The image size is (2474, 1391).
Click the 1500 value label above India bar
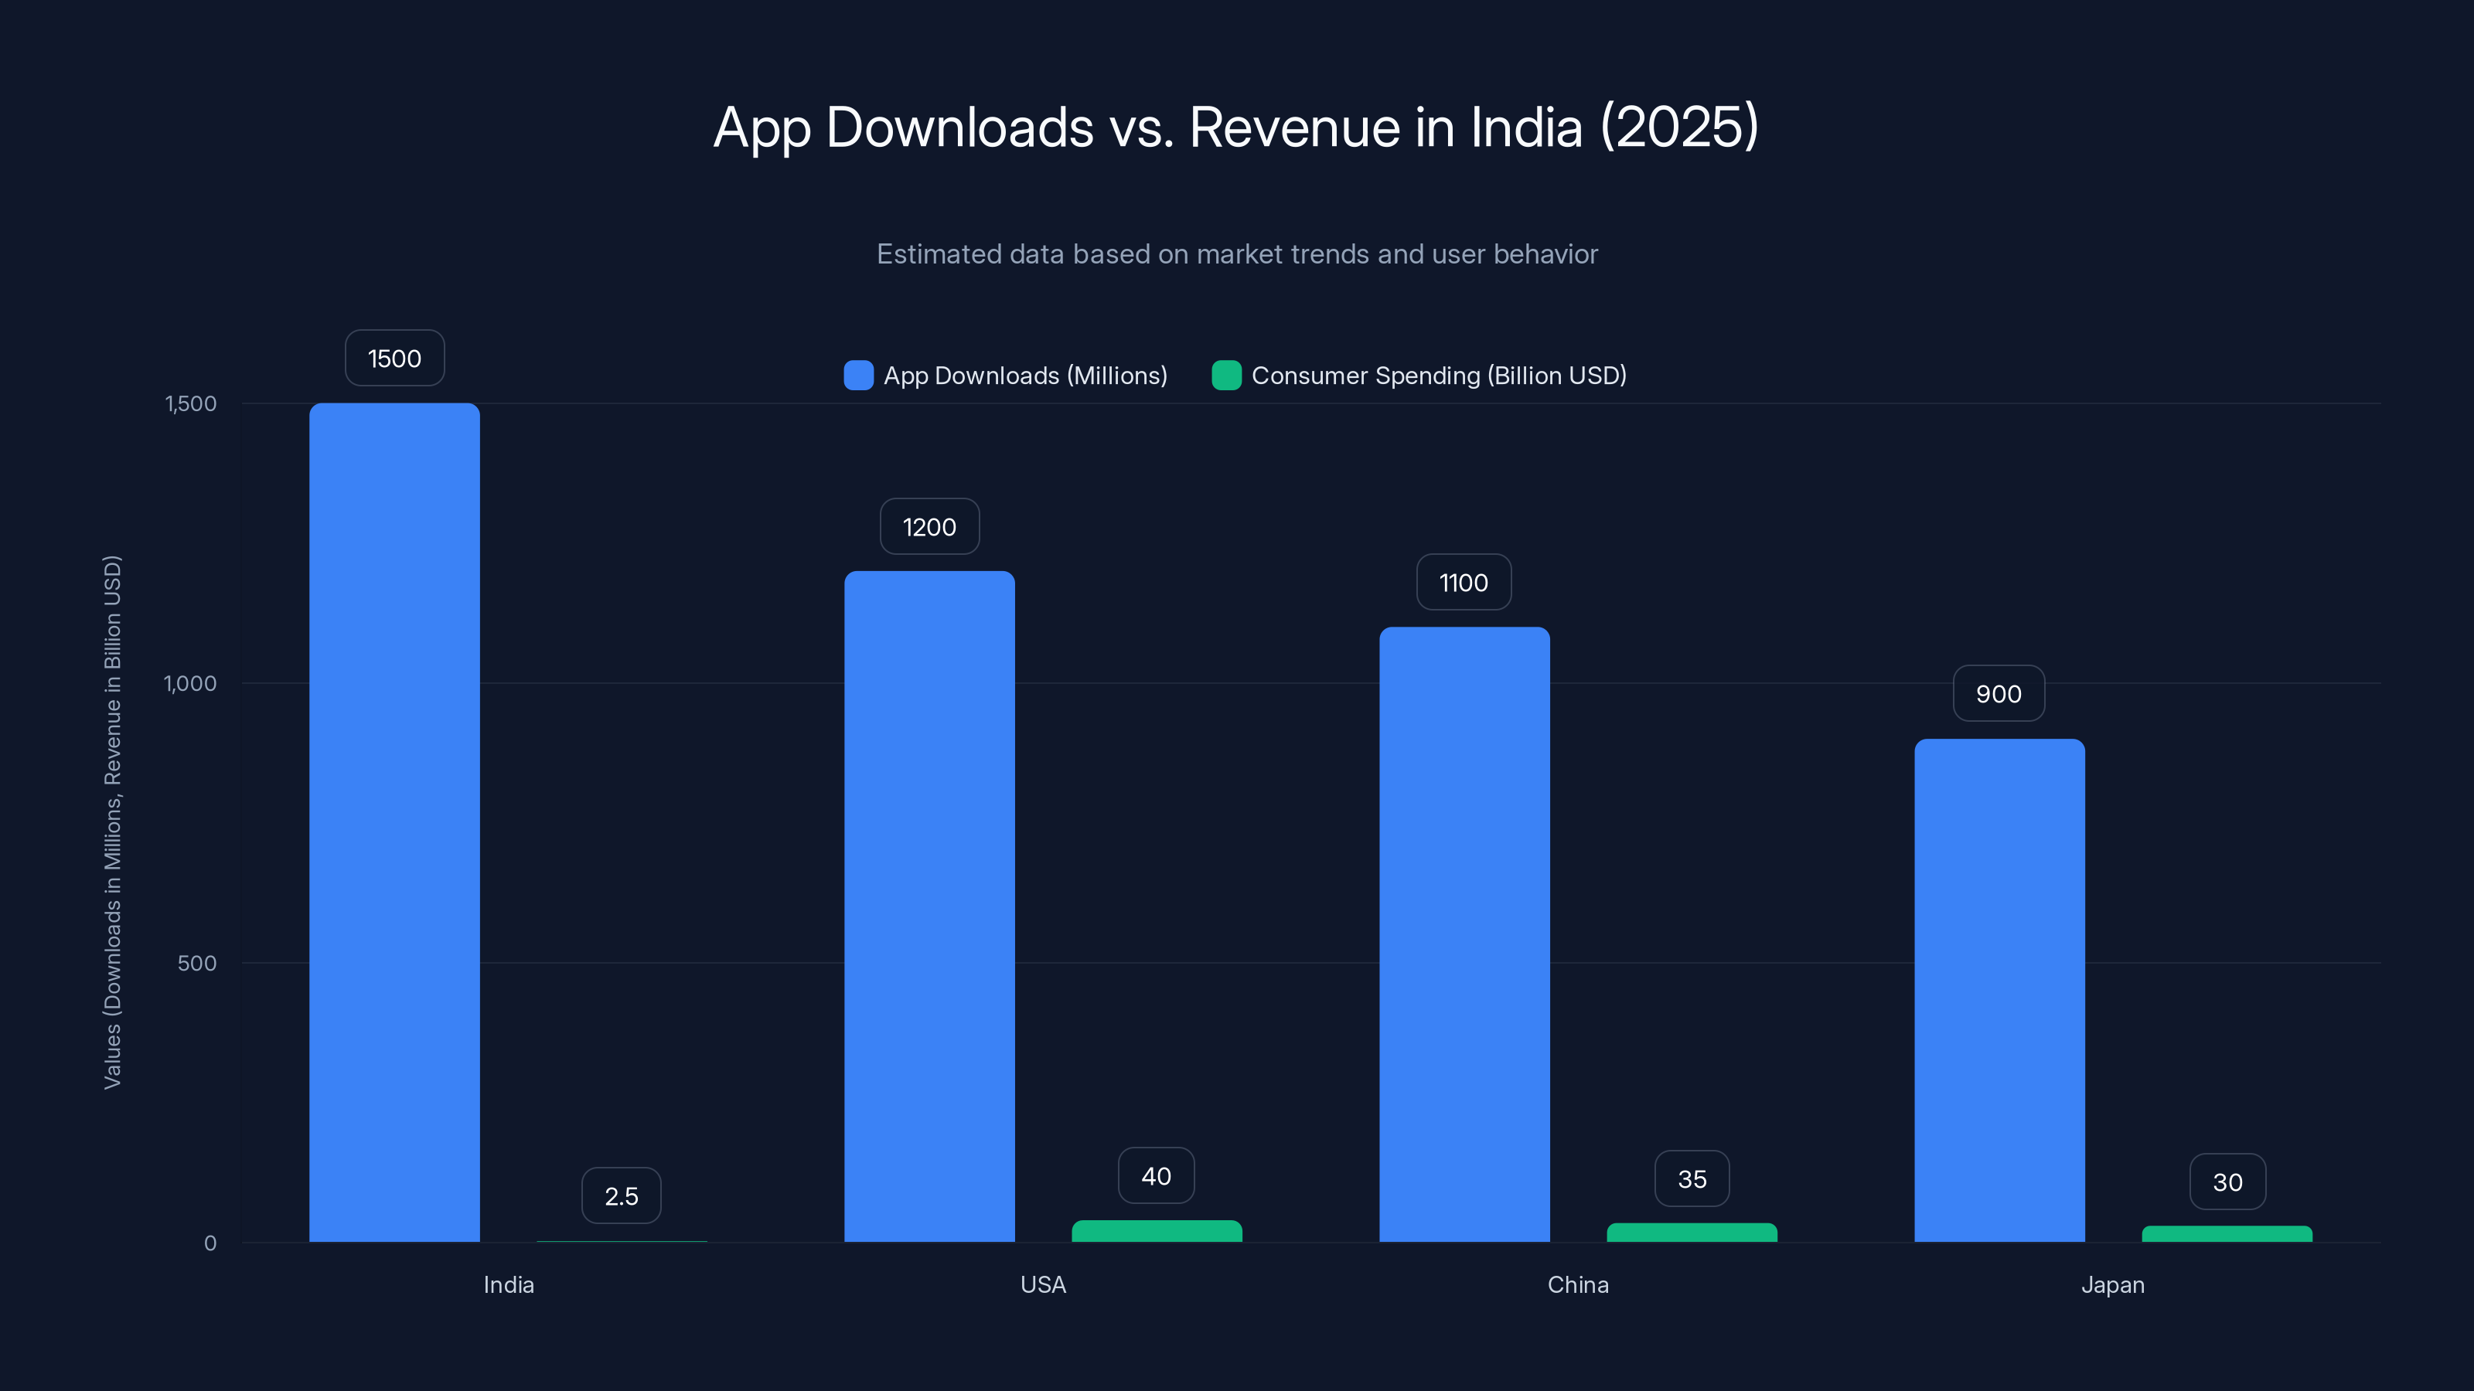click(394, 358)
